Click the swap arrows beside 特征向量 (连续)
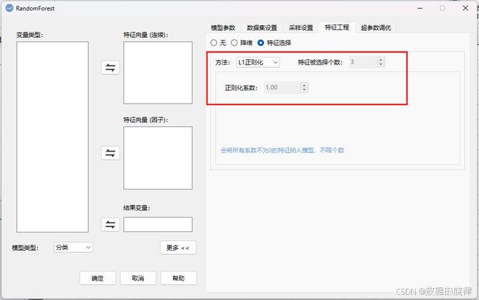 point(110,67)
